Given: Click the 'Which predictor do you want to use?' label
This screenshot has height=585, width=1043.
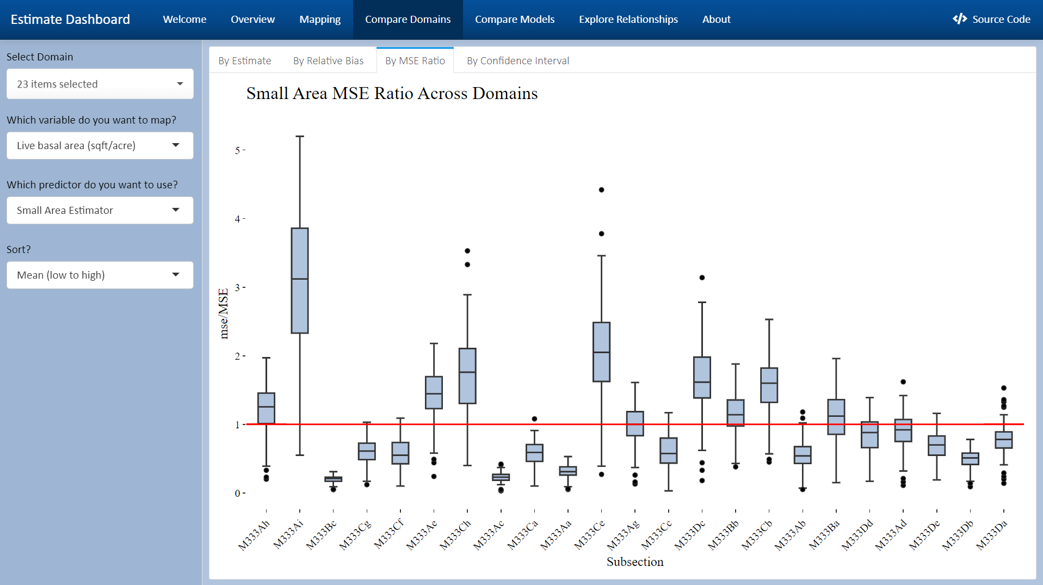Looking at the screenshot, I should (x=92, y=184).
